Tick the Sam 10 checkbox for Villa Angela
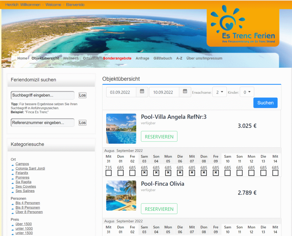292x236 pixels. click(228, 173)
